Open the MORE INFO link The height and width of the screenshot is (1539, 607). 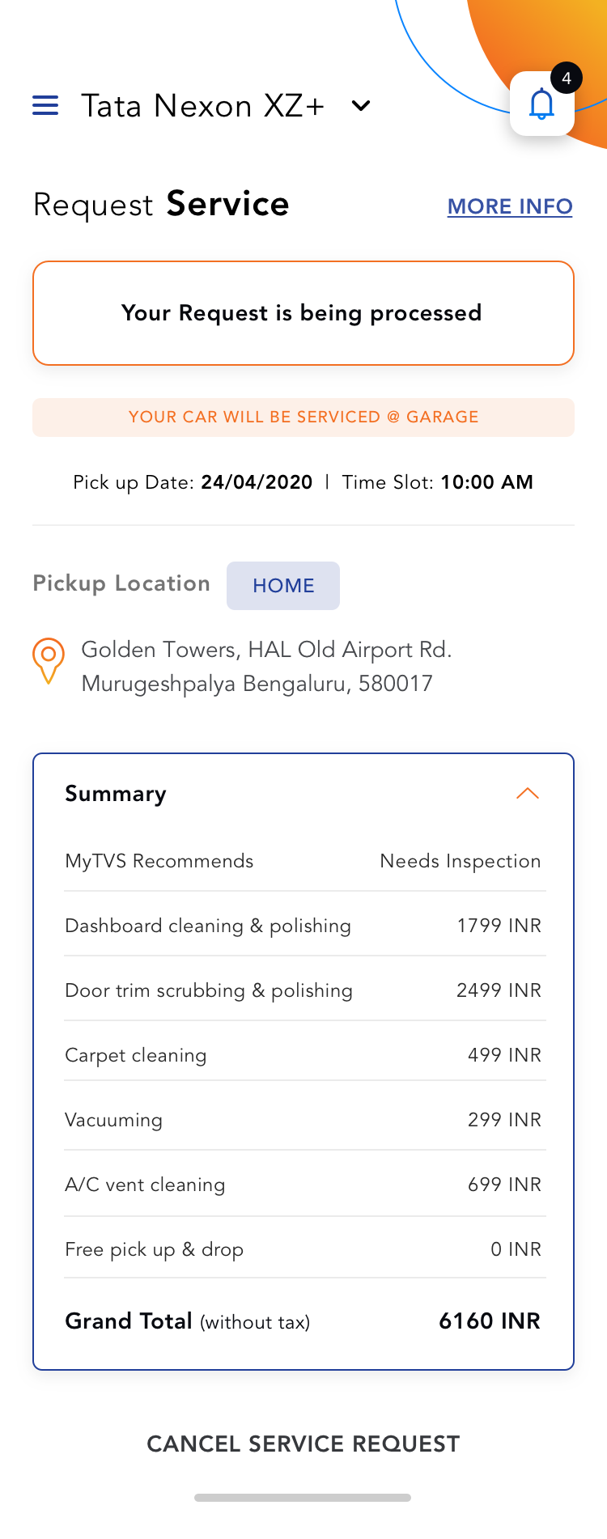click(x=510, y=206)
